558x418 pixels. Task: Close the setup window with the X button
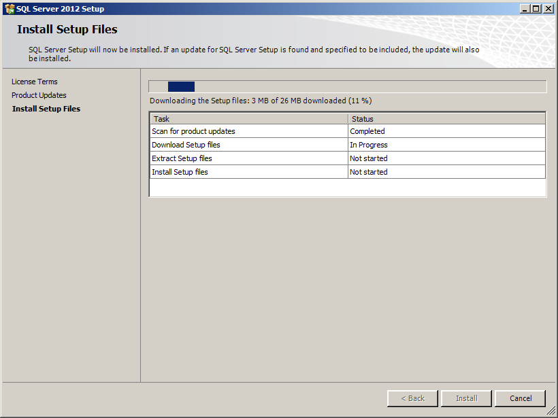tap(548, 9)
